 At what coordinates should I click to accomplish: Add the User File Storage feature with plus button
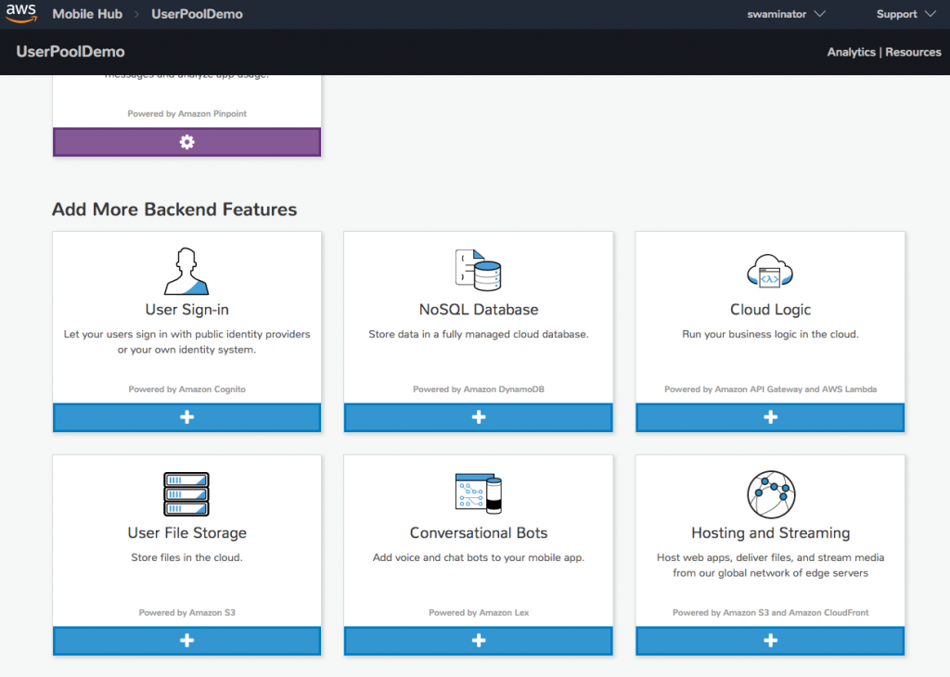point(186,641)
